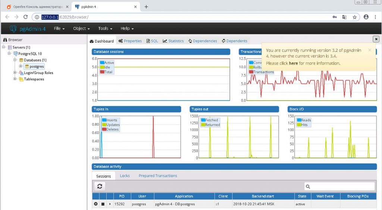Screen dimensions: 382x210
Task: Switch to the SQL tab
Action: 152,41
